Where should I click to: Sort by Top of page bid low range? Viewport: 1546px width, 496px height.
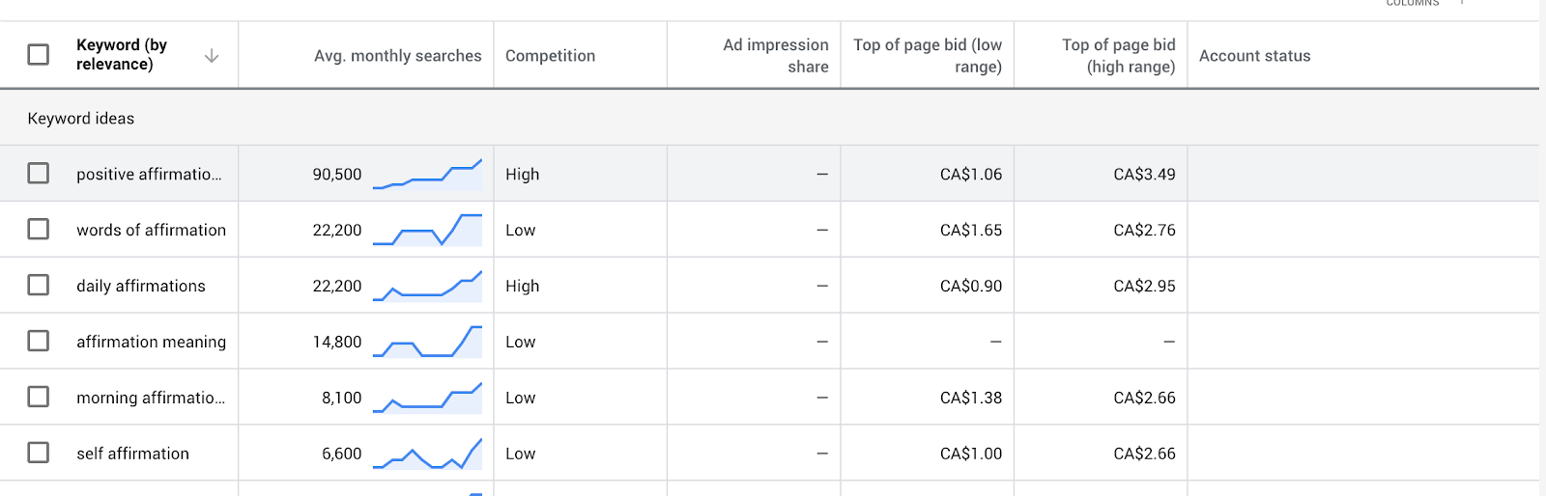pos(927,56)
